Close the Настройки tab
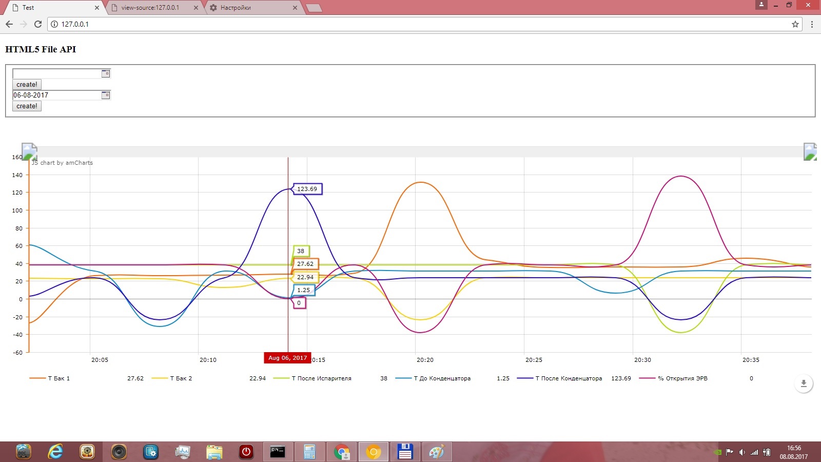This screenshot has width=821, height=462. [295, 8]
